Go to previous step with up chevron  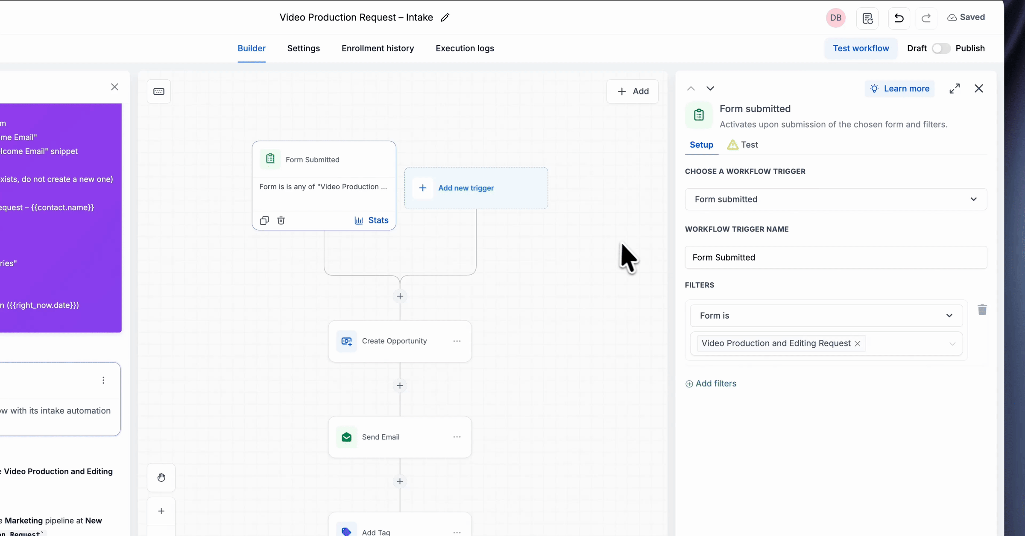(691, 88)
